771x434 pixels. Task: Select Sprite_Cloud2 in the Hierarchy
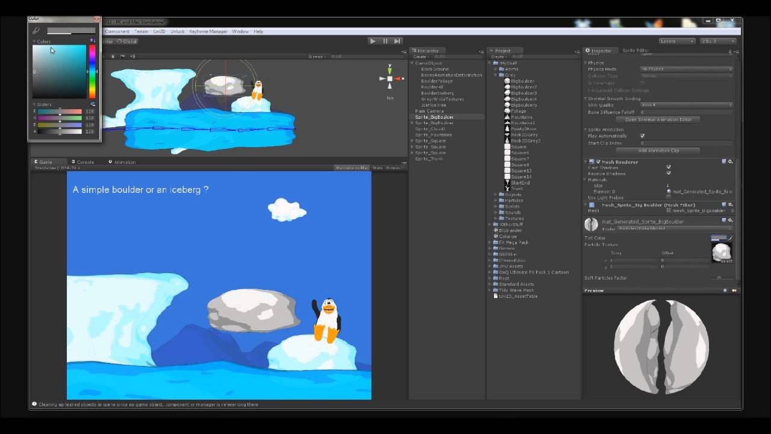[430, 128]
